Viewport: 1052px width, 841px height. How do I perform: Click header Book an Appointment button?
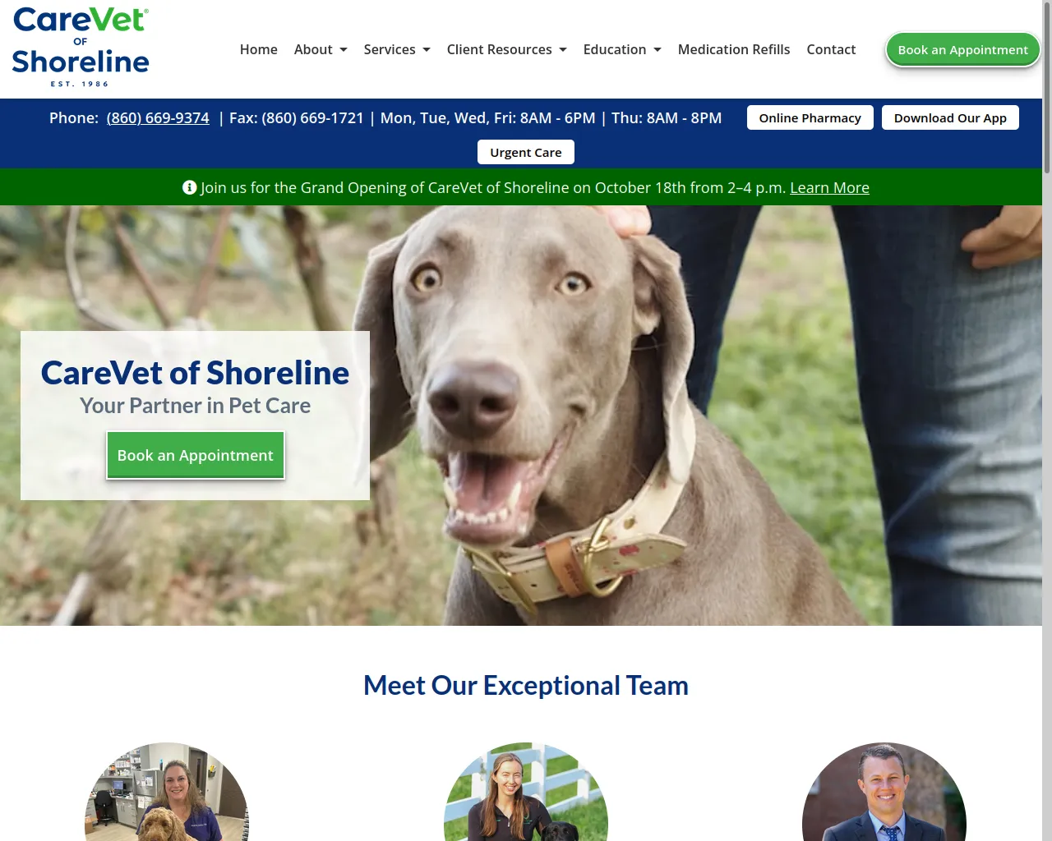pyautogui.click(x=962, y=49)
